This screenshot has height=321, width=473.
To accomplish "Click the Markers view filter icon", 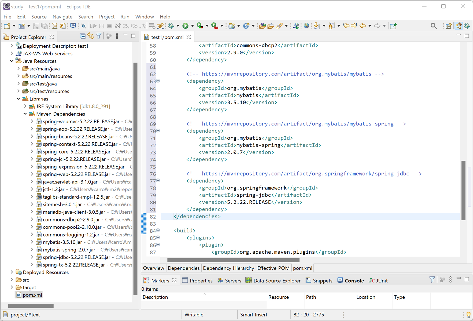I will [x=432, y=280].
